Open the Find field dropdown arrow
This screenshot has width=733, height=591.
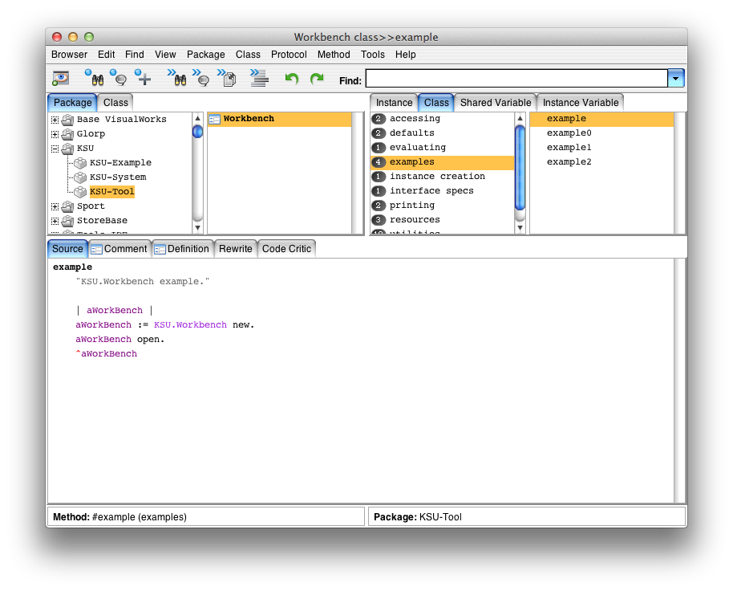point(676,78)
